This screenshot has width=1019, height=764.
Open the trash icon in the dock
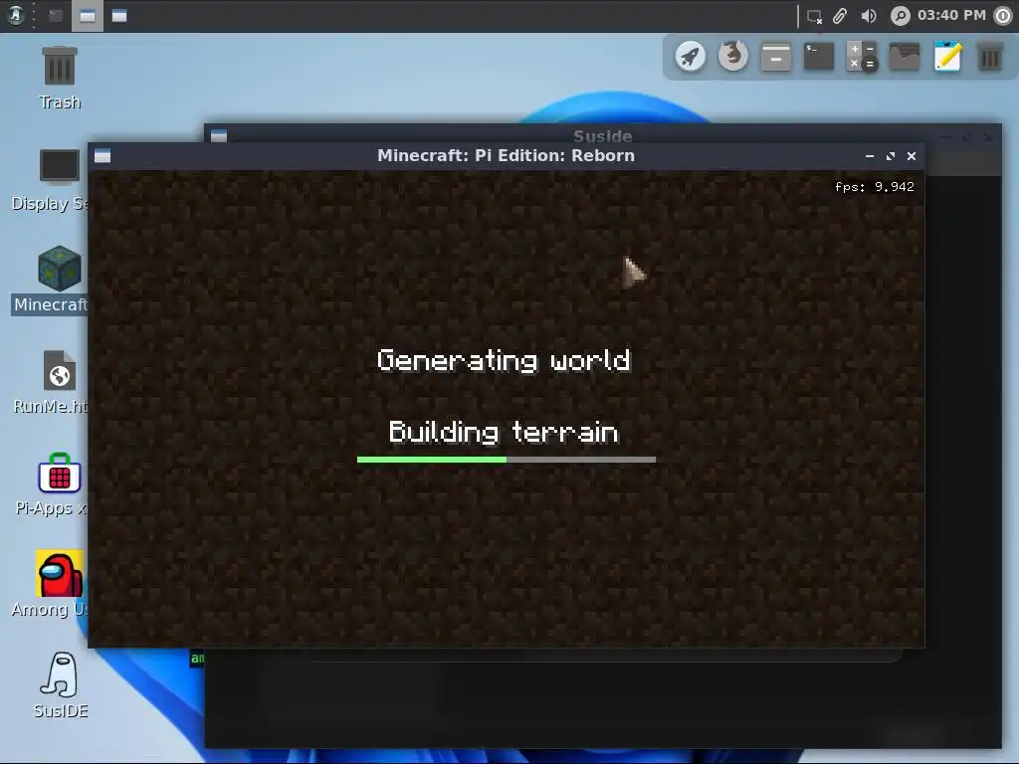pos(990,57)
